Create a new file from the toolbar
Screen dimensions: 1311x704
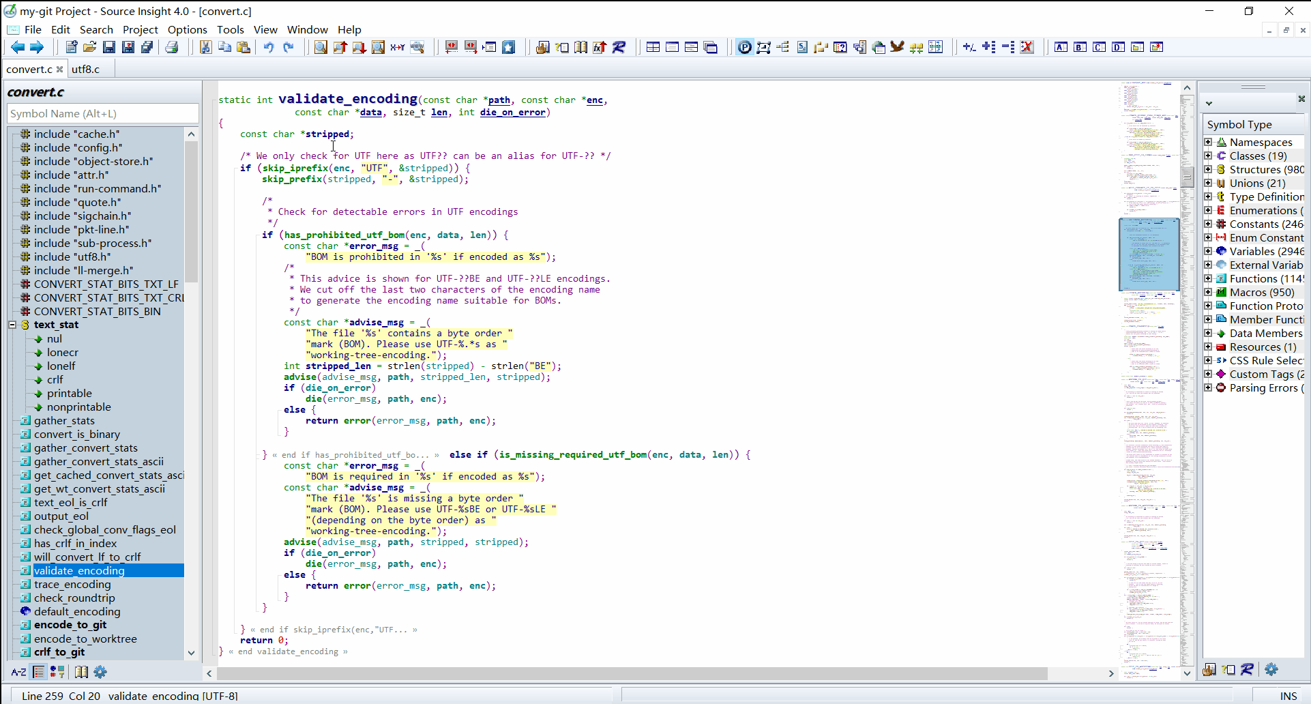tap(71, 47)
